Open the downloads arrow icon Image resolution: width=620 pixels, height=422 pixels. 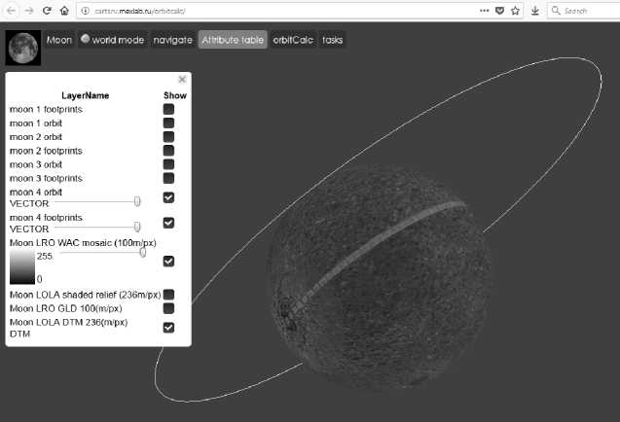coord(535,11)
